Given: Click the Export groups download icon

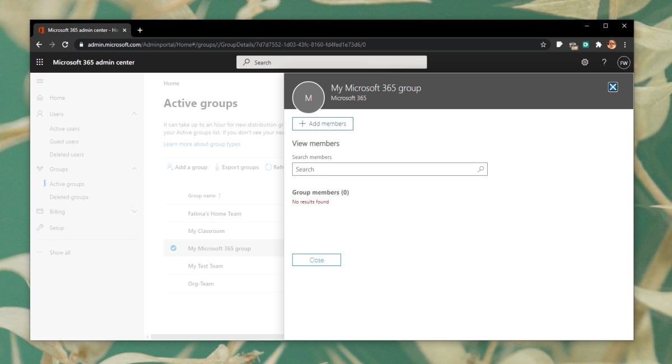Looking at the screenshot, I should [217, 167].
